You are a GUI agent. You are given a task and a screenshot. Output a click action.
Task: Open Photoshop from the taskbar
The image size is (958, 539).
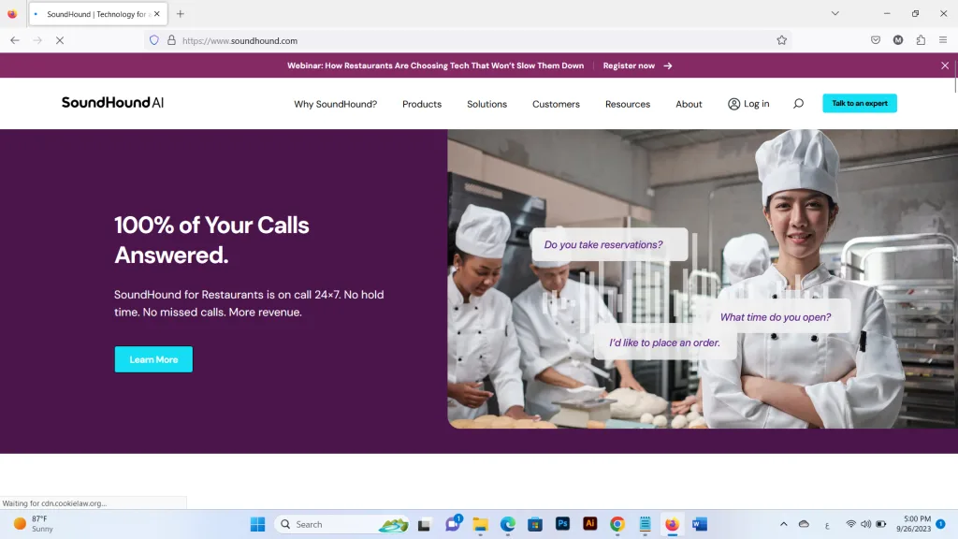click(x=562, y=524)
